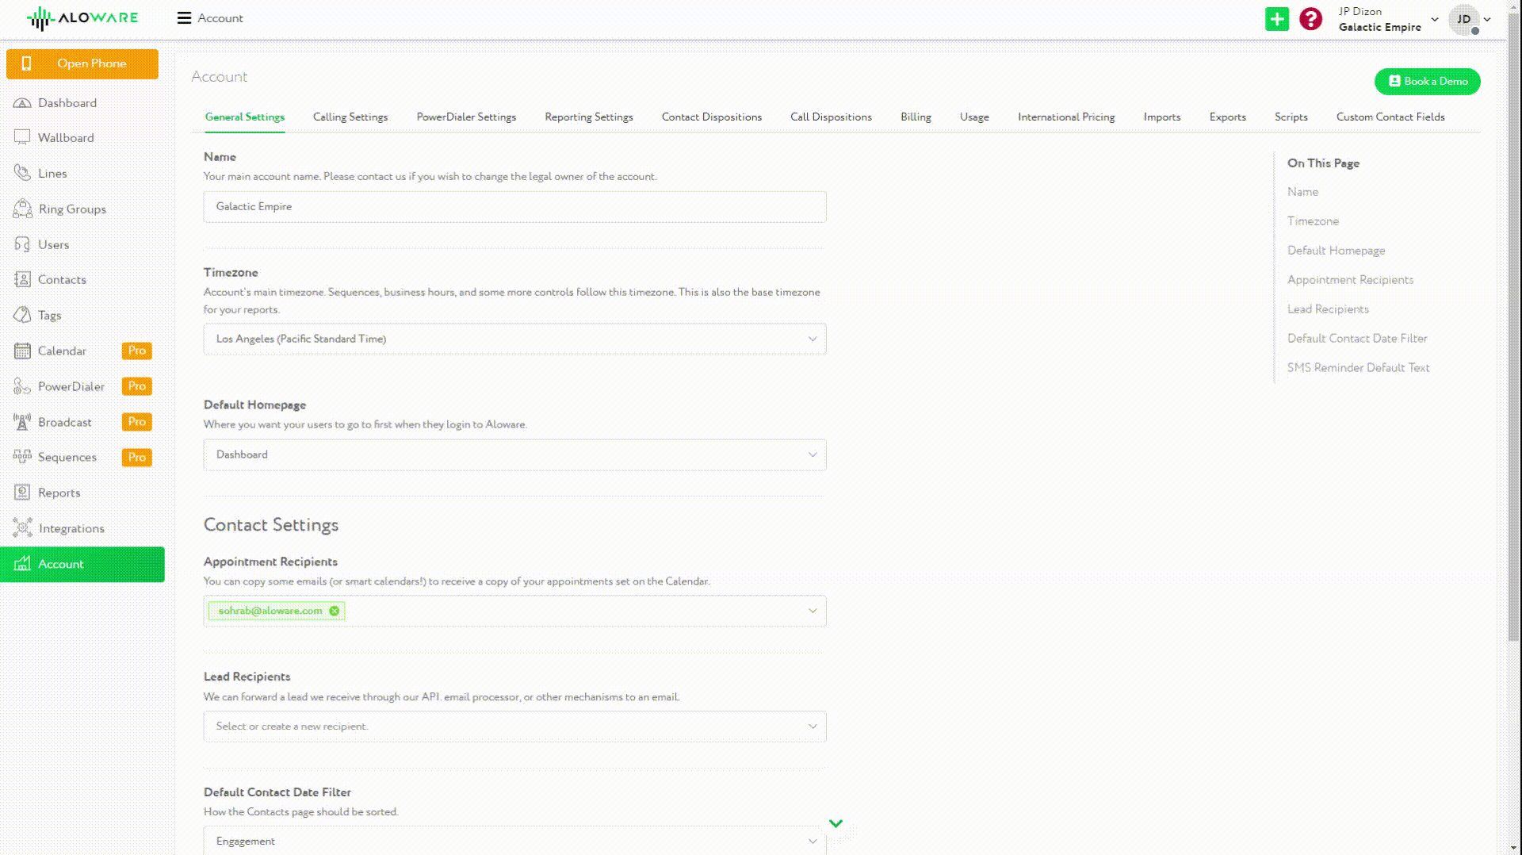Click the PowerDialer sidebar icon
Screen dimensions: 1522x855
22,386
